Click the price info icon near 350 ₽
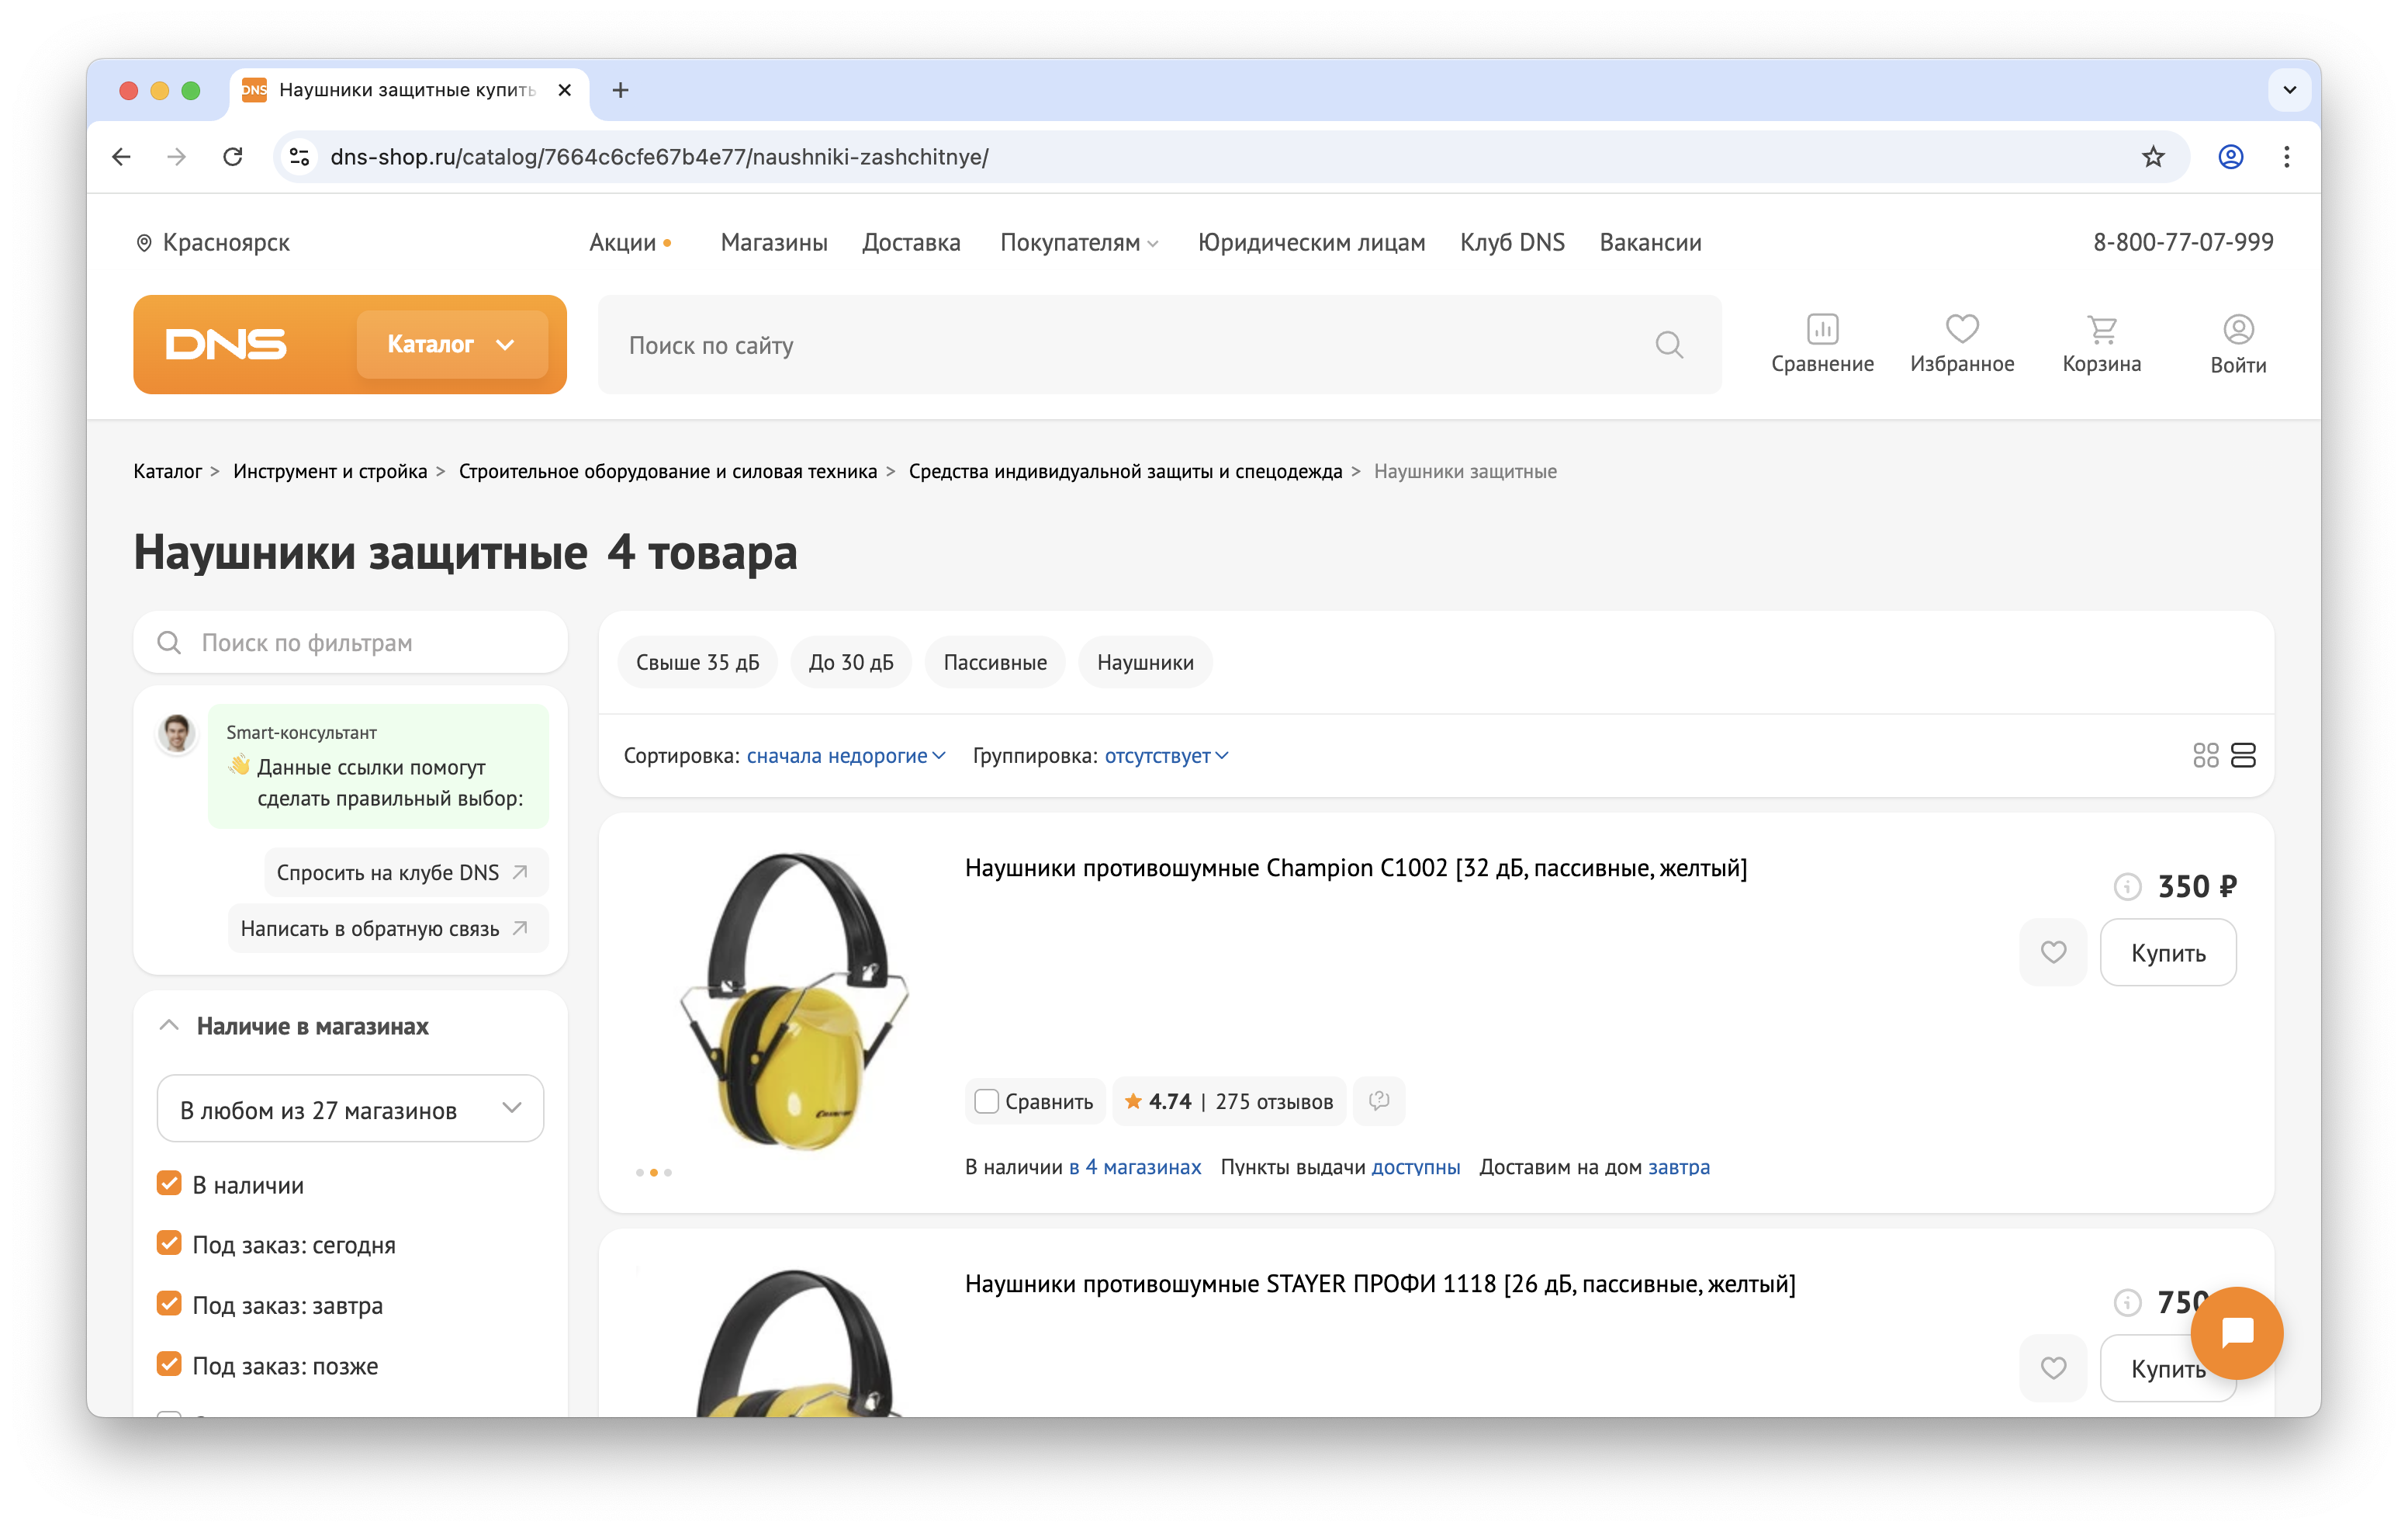The height and width of the screenshot is (1532, 2408). 2127,886
